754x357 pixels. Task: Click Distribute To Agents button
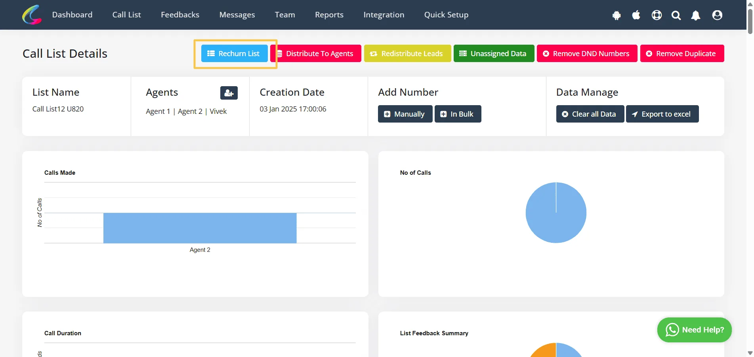pyautogui.click(x=316, y=53)
